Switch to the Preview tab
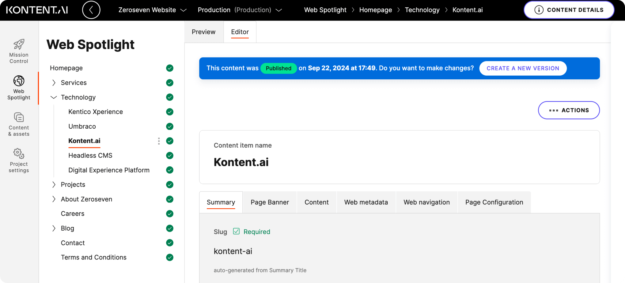 click(x=203, y=32)
